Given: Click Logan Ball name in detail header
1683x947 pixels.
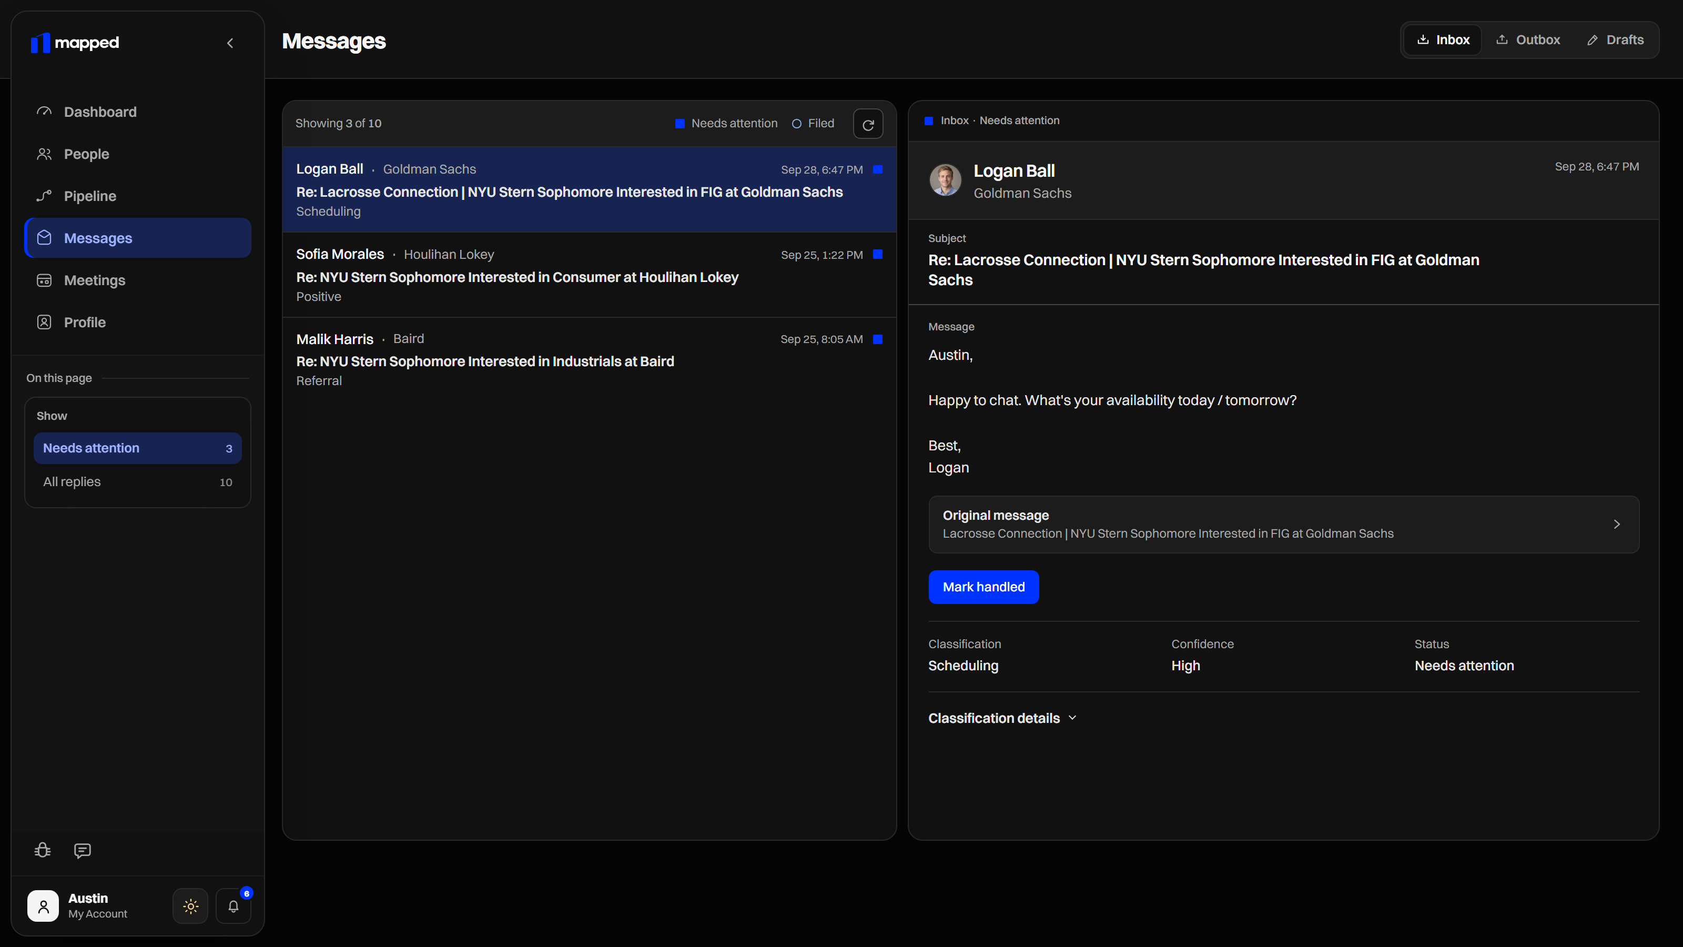Looking at the screenshot, I should tap(1014, 170).
